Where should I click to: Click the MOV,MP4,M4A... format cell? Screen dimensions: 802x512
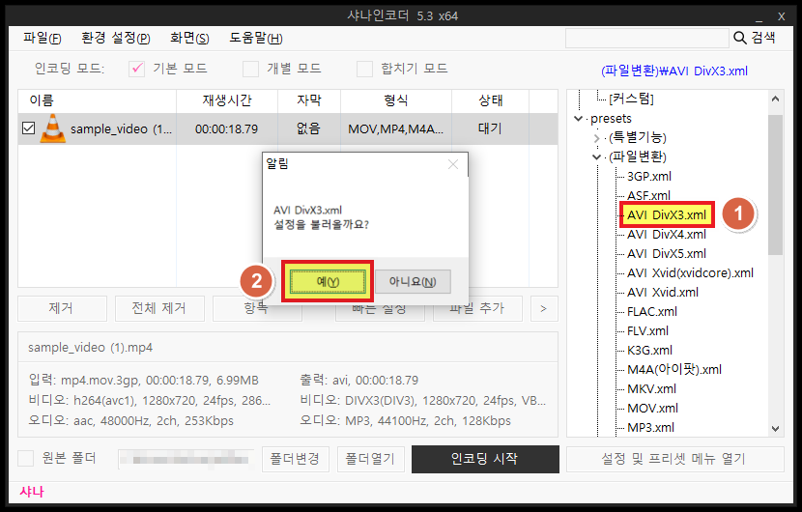click(395, 128)
